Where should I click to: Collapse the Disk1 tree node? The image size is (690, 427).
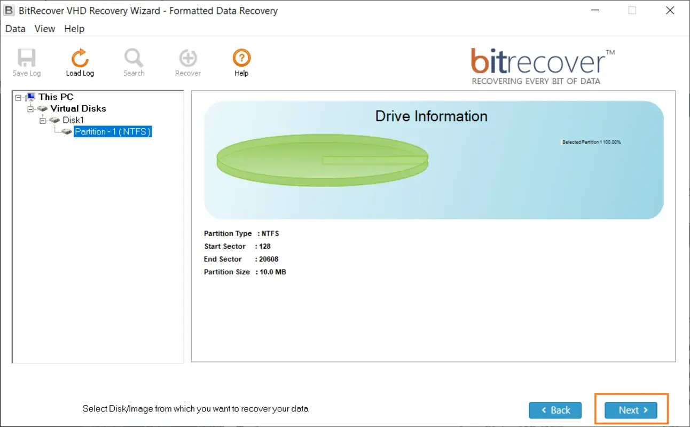[43, 121]
